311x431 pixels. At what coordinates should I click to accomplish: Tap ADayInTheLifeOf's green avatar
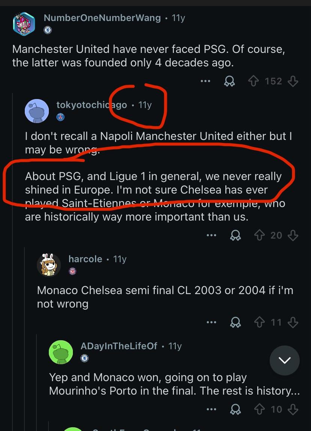pyautogui.click(x=61, y=352)
